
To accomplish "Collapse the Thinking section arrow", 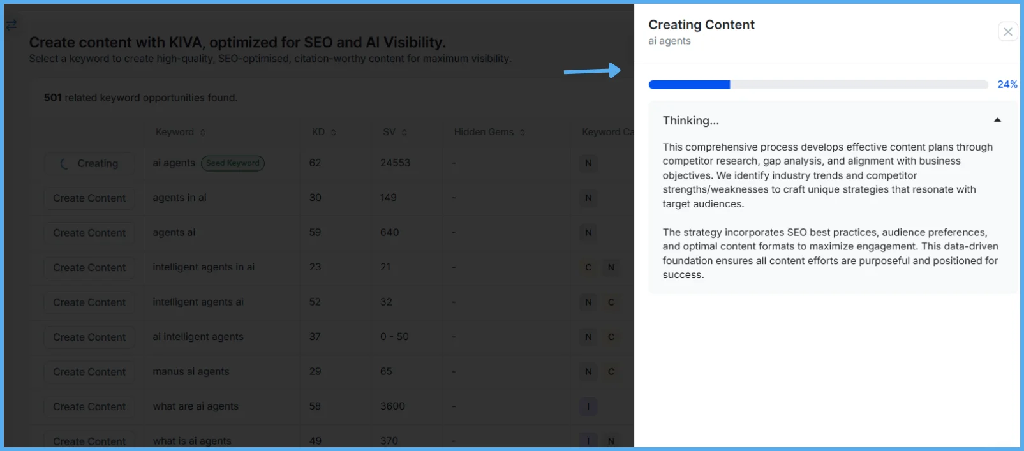I will (x=997, y=121).
